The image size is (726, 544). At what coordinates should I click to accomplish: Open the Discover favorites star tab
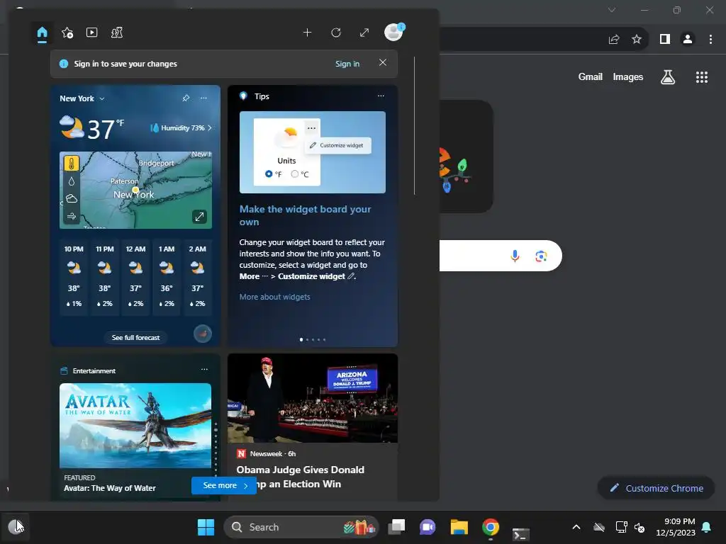[x=67, y=33]
